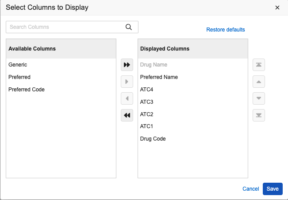Select Preferred in Available Columns
The height and width of the screenshot is (200, 288).
(19, 77)
